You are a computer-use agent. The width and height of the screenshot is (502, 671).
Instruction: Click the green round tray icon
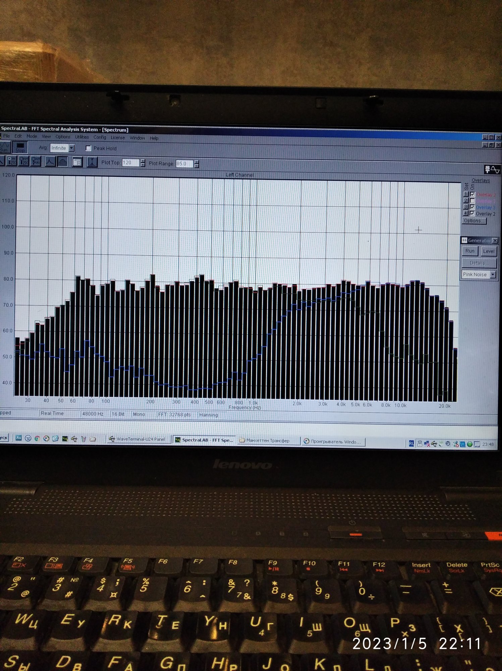pyautogui.click(x=470, y=444)
